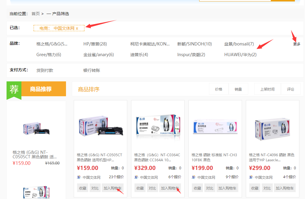Click 收藏 for the ¥199.00 product
The height and width of the screenshot is (199, 305).
[x=197, y=188]
